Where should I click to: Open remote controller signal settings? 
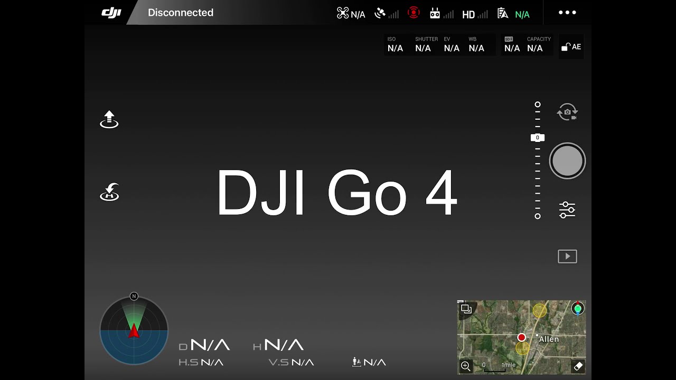442,14
